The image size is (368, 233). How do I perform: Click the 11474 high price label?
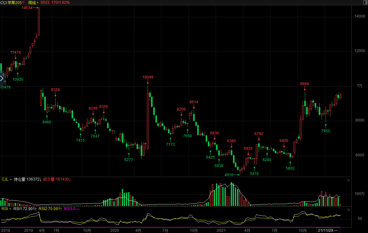(15, 52)
